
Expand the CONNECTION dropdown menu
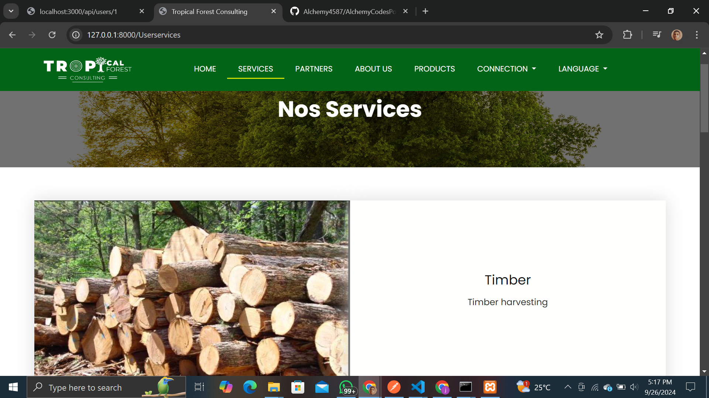506,69
